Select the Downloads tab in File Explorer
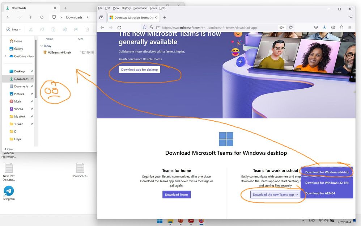The image size is (361, 226). (31, 8)
